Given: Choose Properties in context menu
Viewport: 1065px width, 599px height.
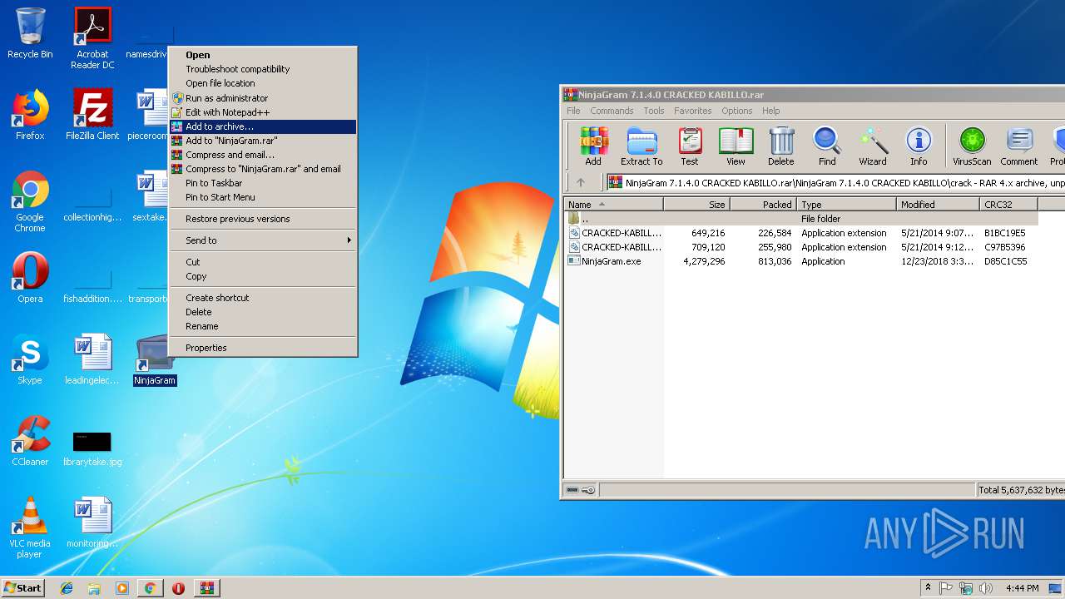Looking at the screenshot, I should pyautogui.click(x=263, y=348).
